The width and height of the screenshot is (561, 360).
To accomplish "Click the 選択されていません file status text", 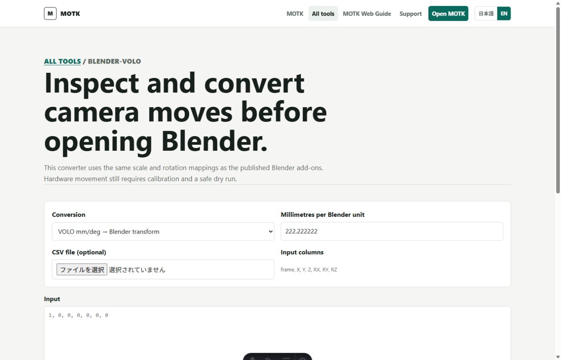I will [x=137, y=270].
